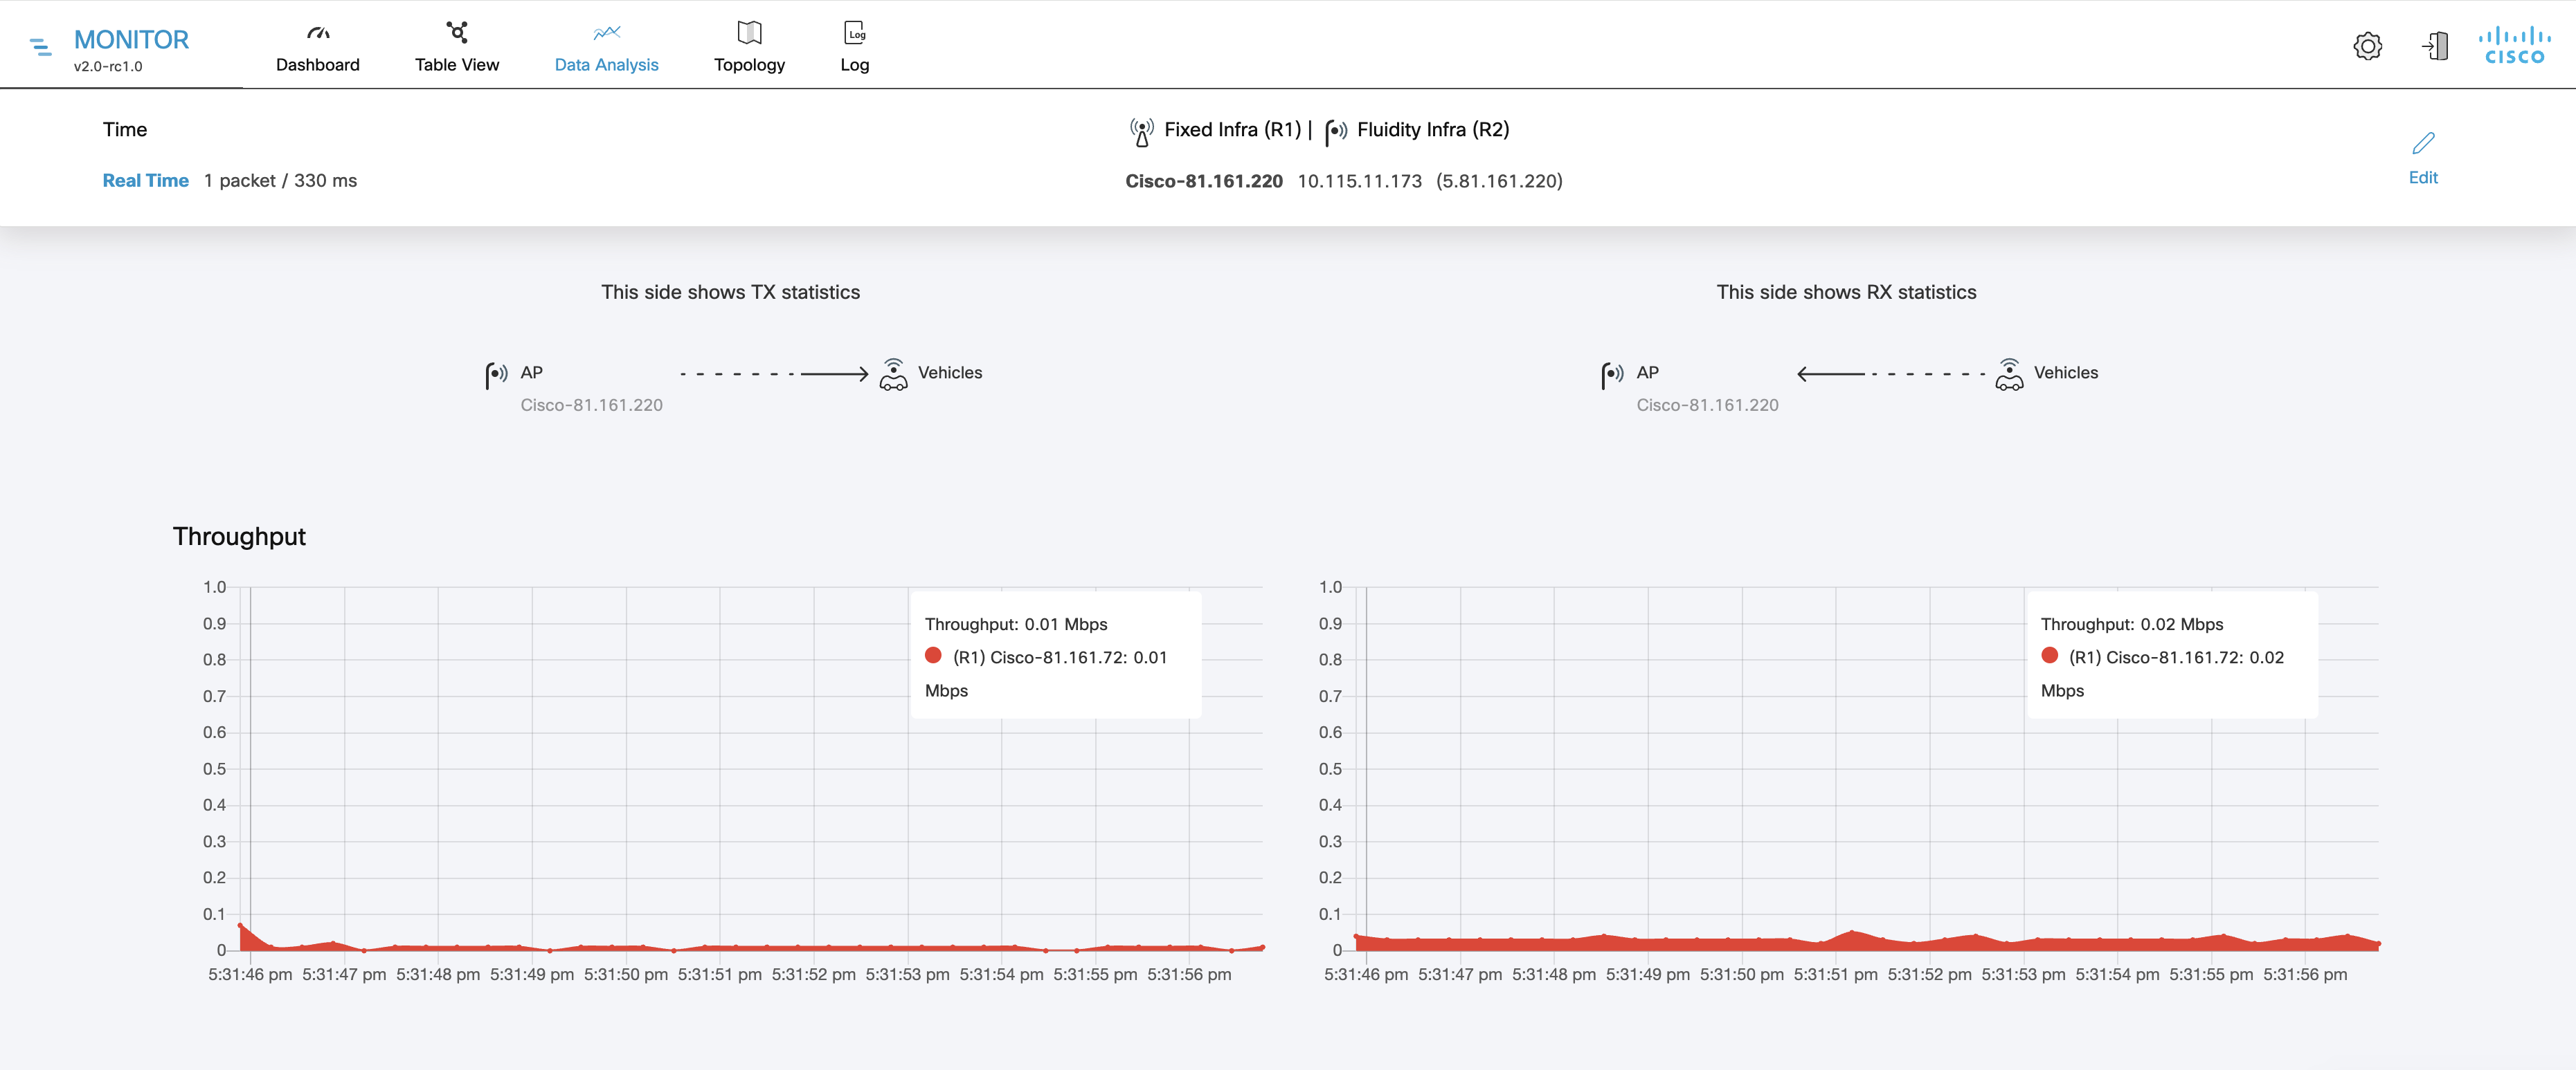Click the '5:31:56 pm' label on TX chart
Viewport: 2576px width, 1070px height.
click(1189, 975)
